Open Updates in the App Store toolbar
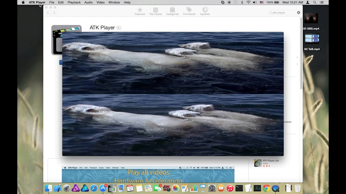 (x=205, y=11)
